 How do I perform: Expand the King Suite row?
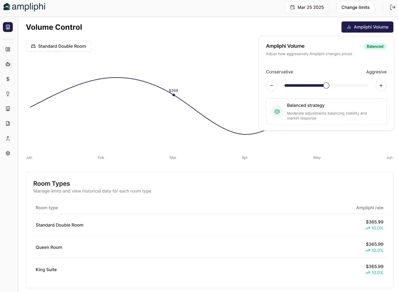(209, 269)
